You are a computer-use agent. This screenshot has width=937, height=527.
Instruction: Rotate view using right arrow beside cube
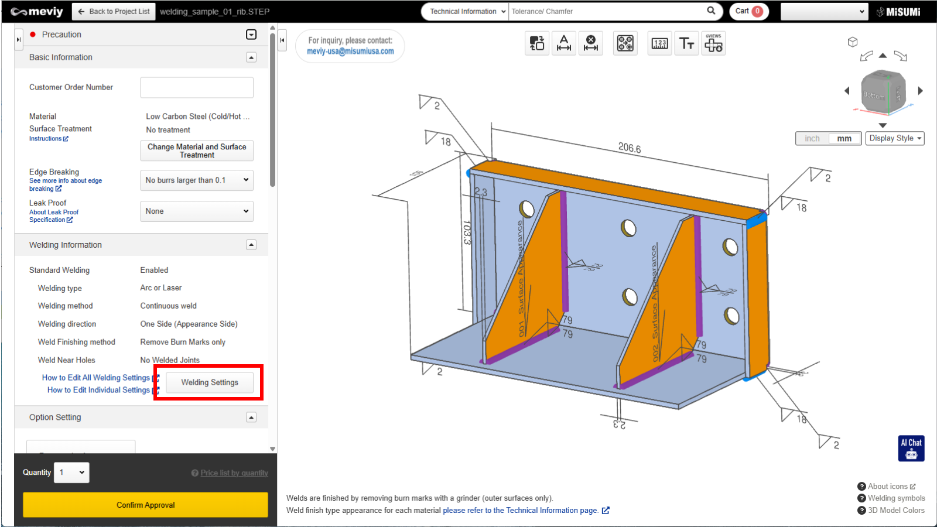coord(920,91)
